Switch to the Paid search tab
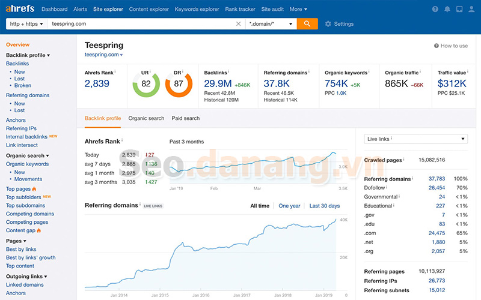Viewport: 481px width, 300px height. click(x=186, y=118)
